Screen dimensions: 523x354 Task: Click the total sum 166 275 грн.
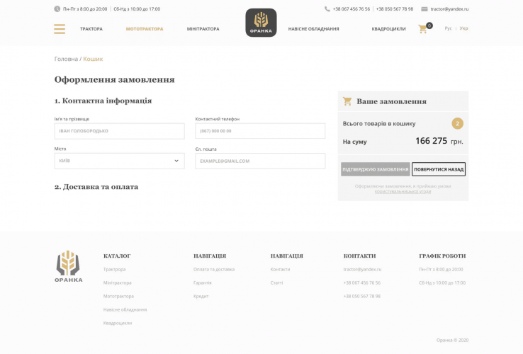click(439, 141)
